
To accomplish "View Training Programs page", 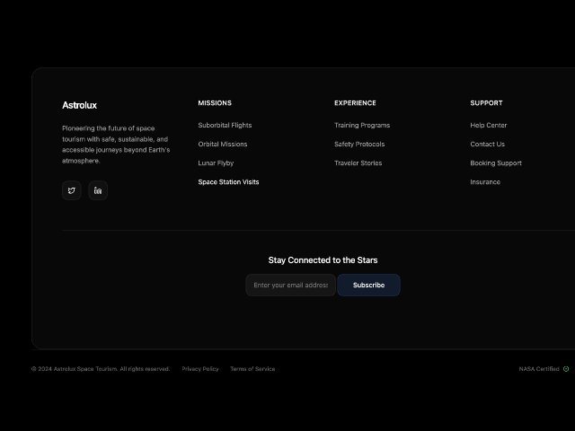I will [x=362, y=126].
